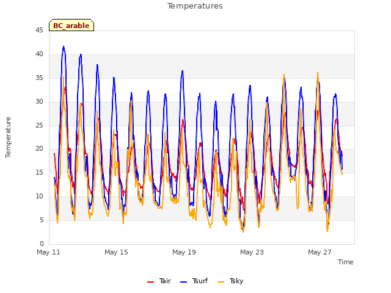
Task: Click the 30 y-axis tick label
Action: [39, 102]
